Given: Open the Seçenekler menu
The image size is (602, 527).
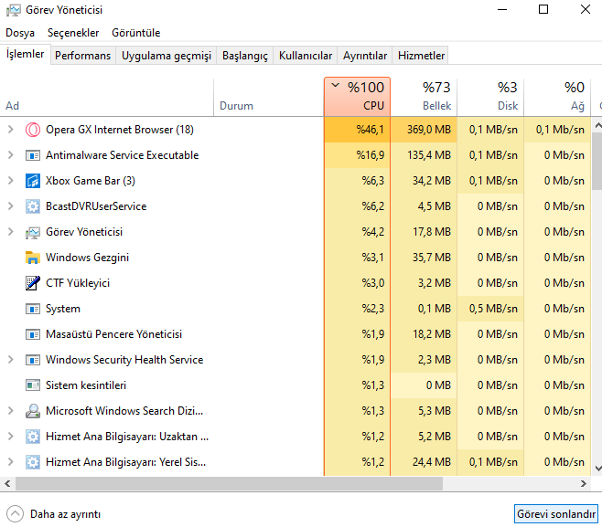Looking at the screenshot, I should click(73, 32).
